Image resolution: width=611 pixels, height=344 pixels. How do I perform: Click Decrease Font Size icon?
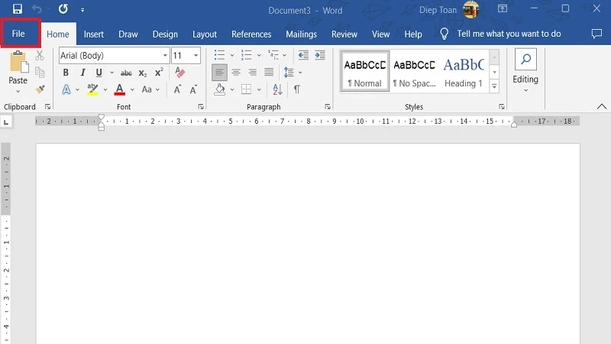(x=193, y=89)
